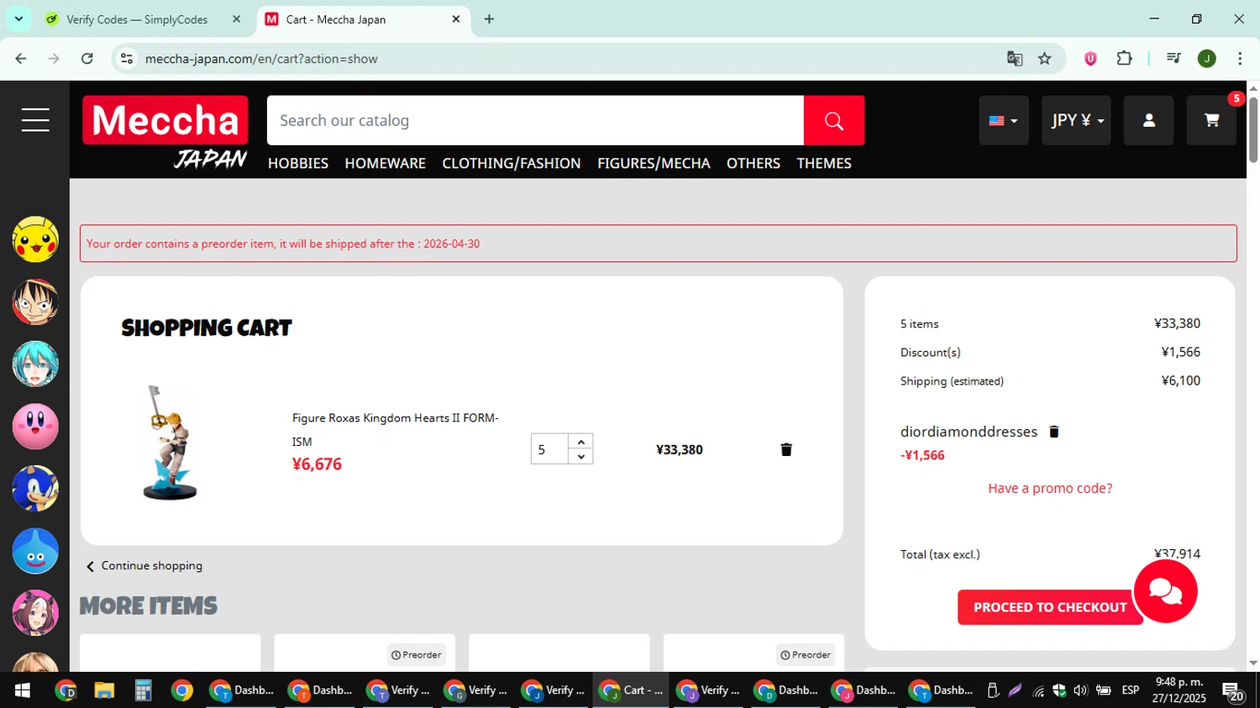Open the user account icon

(1148, 120)
